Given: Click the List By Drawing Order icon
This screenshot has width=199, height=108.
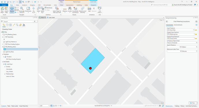Looking at the screenshot, I should (x=4, y=25).
